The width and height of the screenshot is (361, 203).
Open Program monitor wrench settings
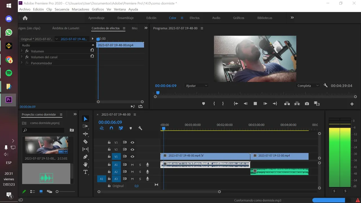pyautogui.click(x=325, y=85)
